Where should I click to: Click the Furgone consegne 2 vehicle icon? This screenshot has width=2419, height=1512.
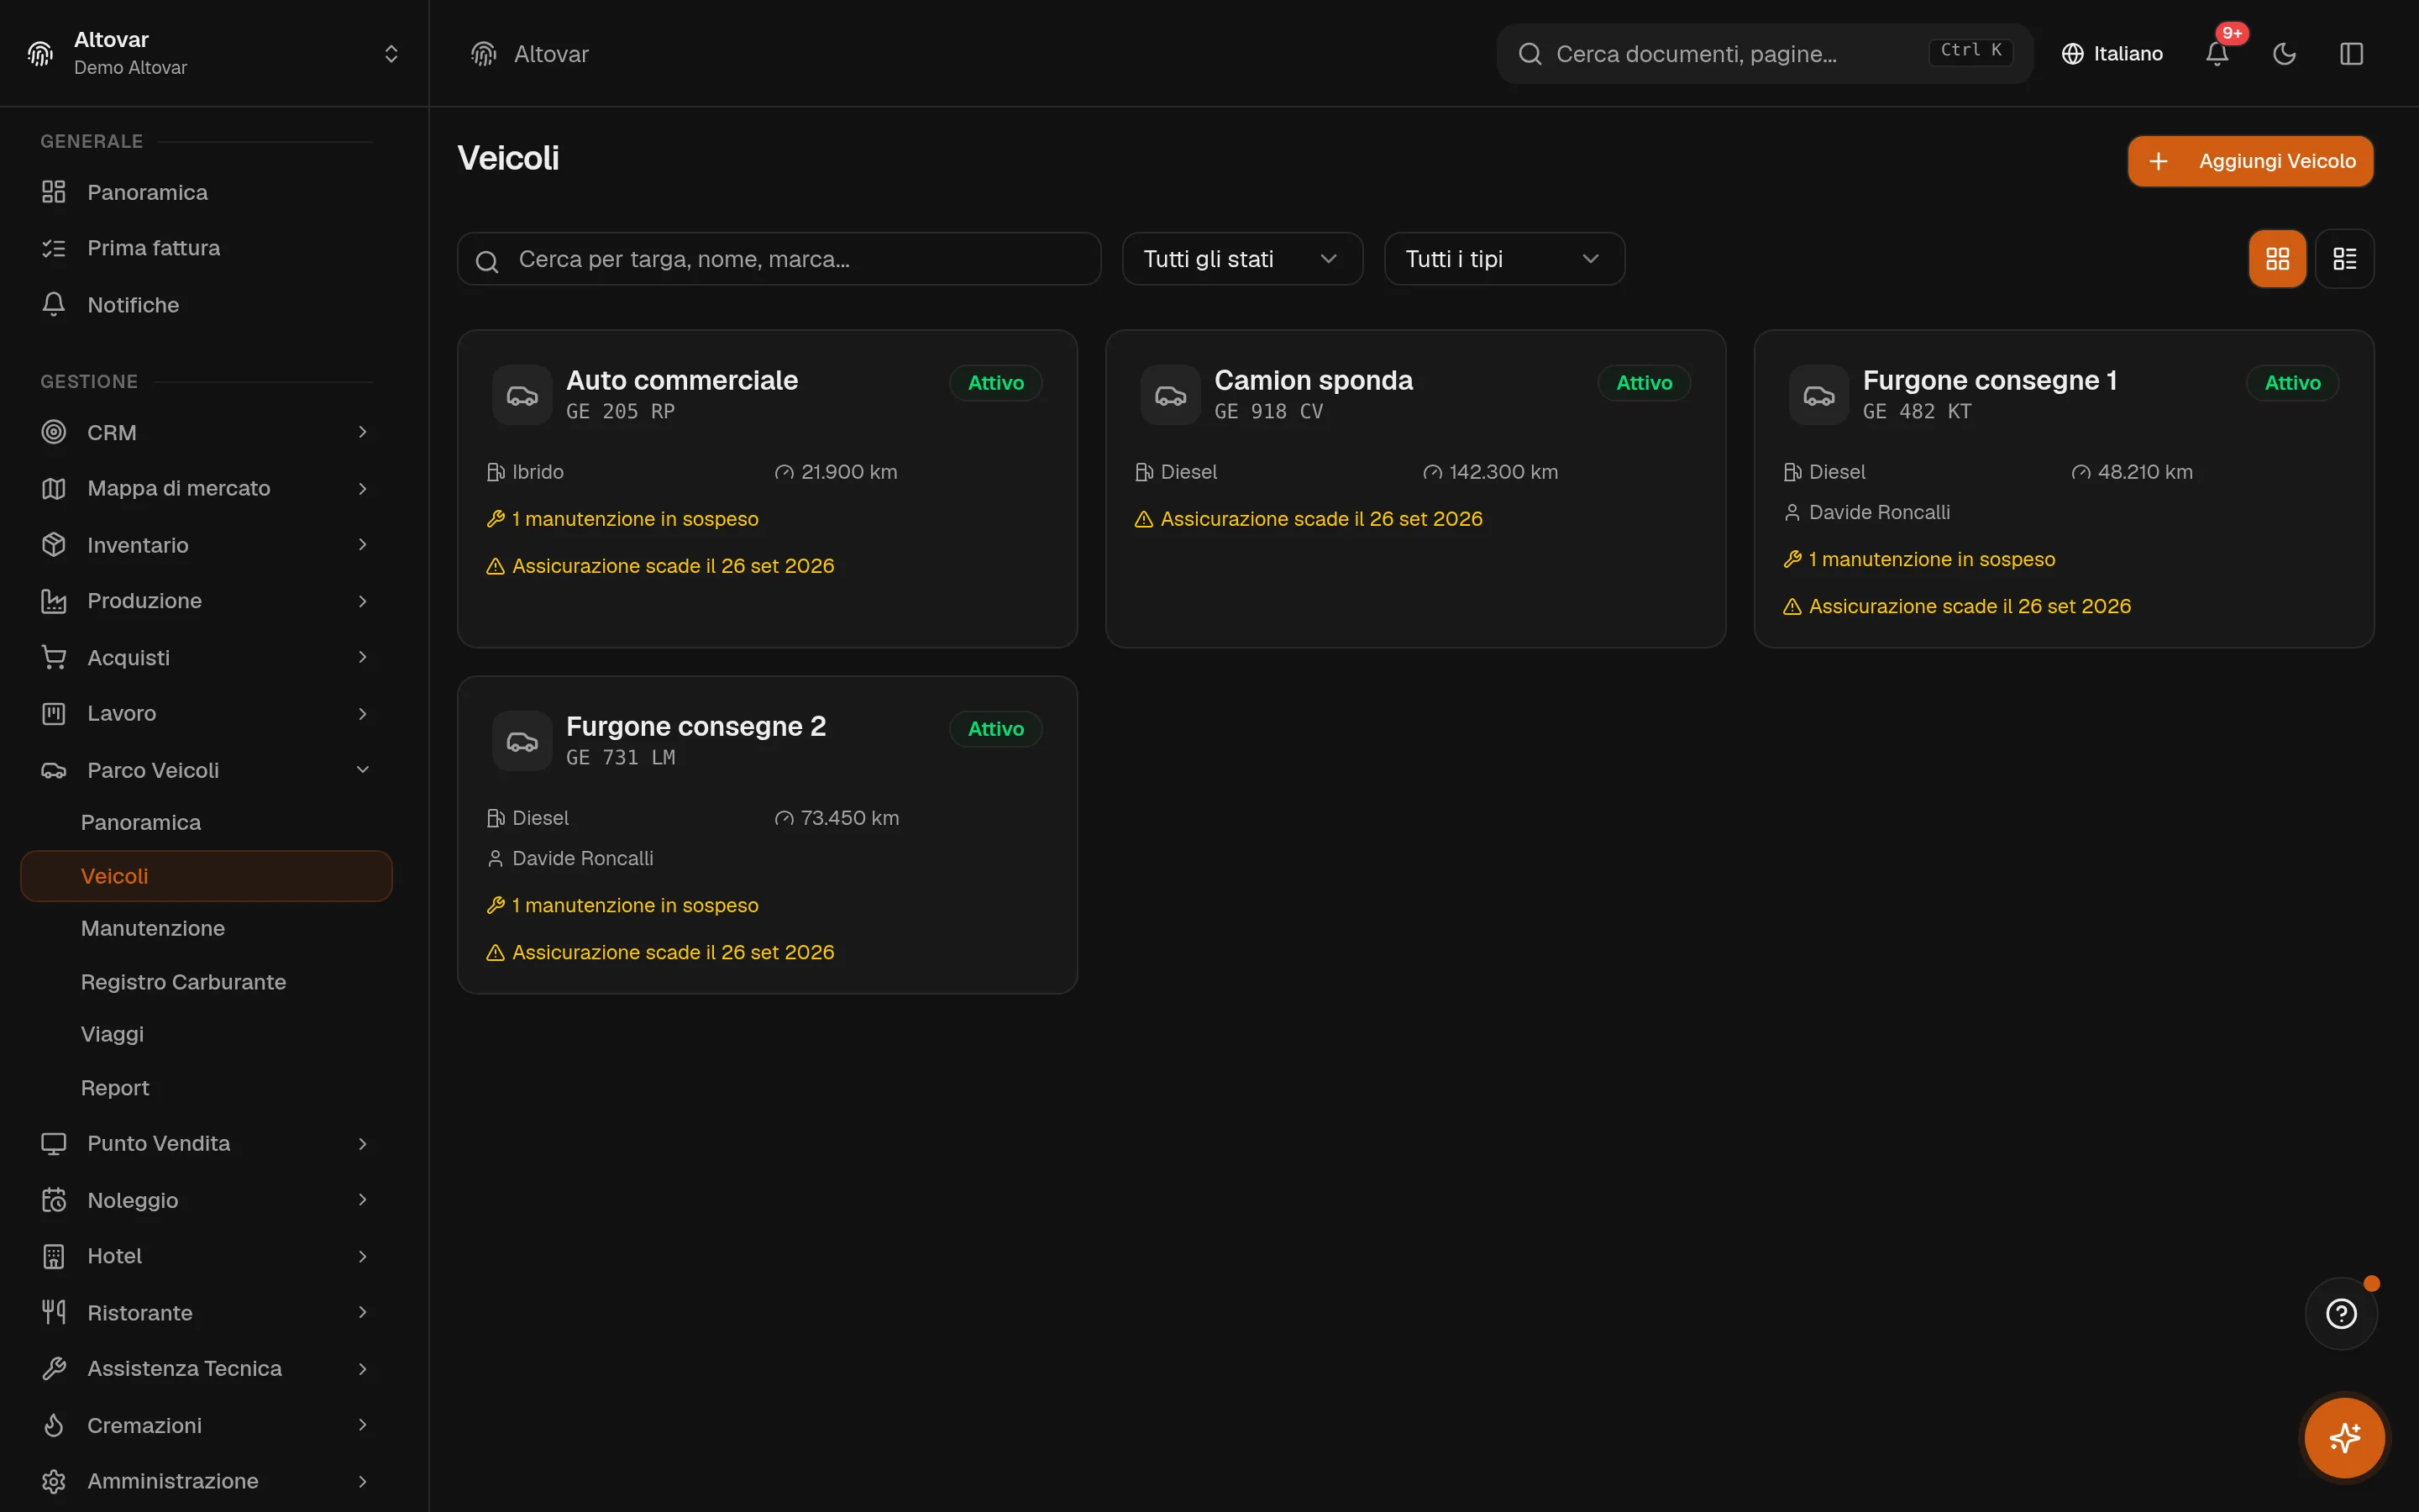(x=522, y=741)
